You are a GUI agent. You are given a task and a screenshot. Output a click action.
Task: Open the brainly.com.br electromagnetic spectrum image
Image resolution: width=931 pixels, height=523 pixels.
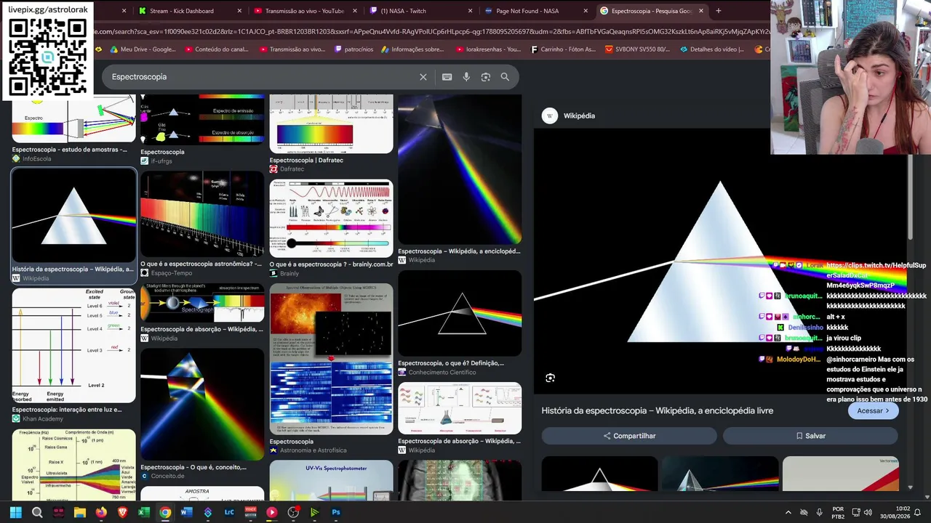tap(331, 218)
